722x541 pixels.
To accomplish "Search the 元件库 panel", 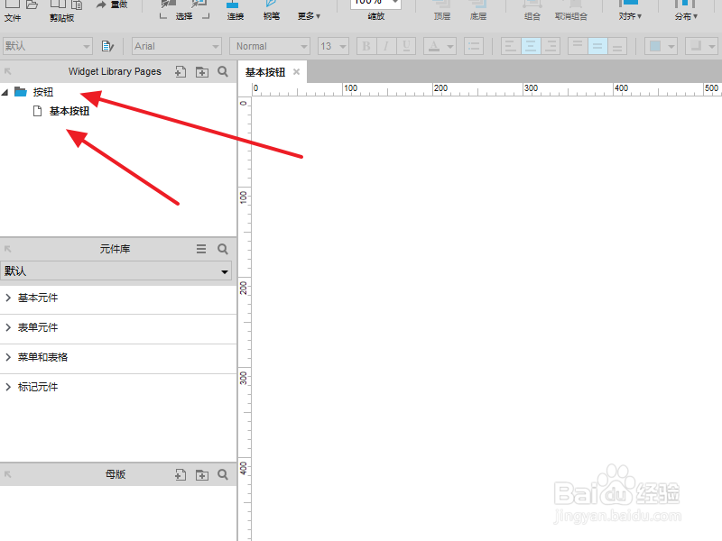I will click(x=223, y=249).
